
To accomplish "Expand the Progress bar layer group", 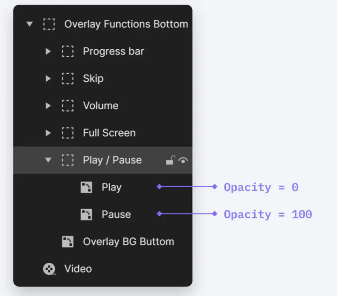I will coord(48,51).
